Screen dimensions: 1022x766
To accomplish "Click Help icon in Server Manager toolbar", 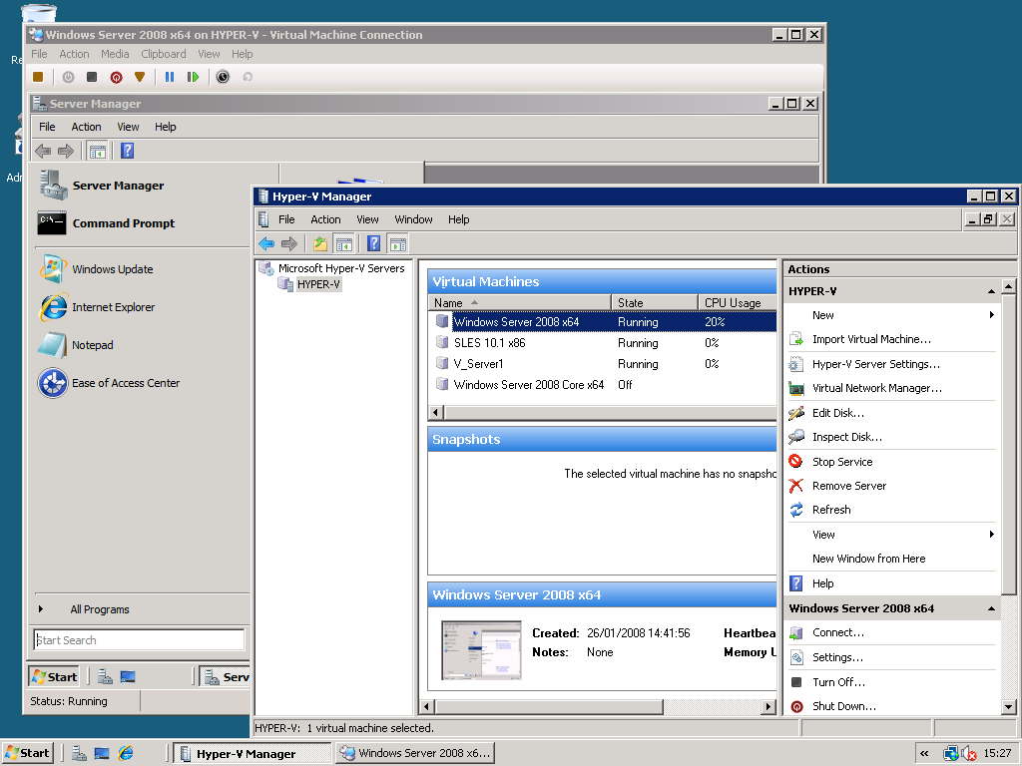I will [x=127, y=151].
